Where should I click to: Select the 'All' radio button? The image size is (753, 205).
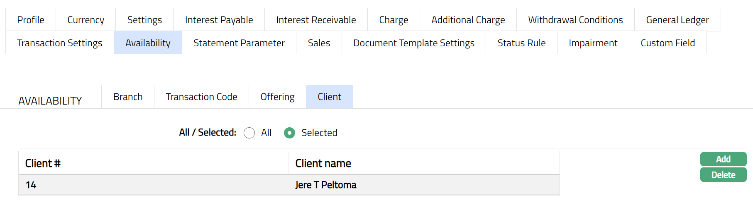(x=249, y=133)
